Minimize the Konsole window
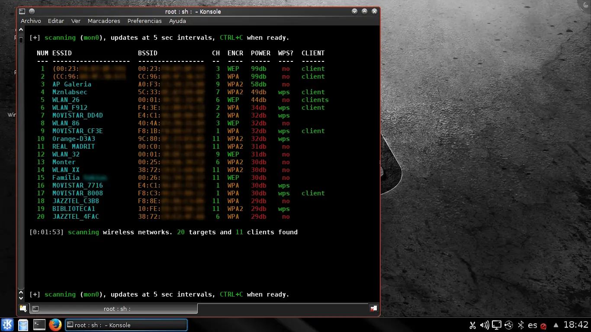 tap(355, 11)
